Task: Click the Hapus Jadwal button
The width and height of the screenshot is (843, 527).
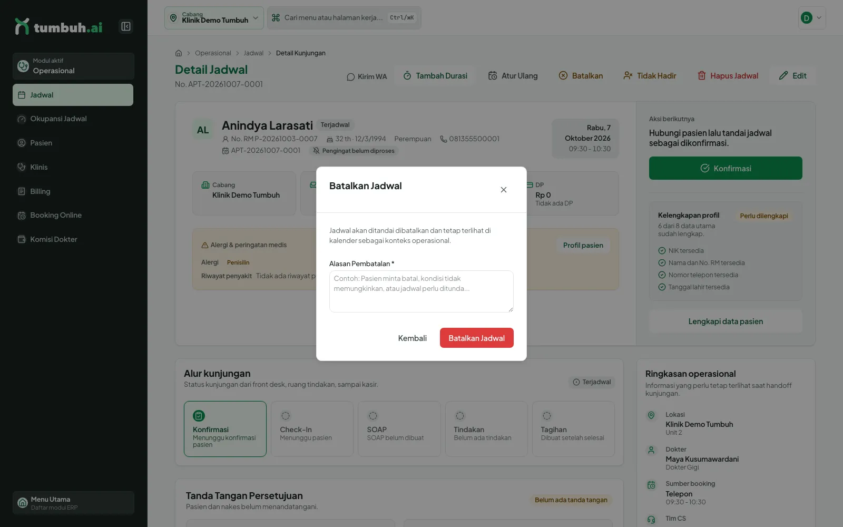Action: coord(728,76)
